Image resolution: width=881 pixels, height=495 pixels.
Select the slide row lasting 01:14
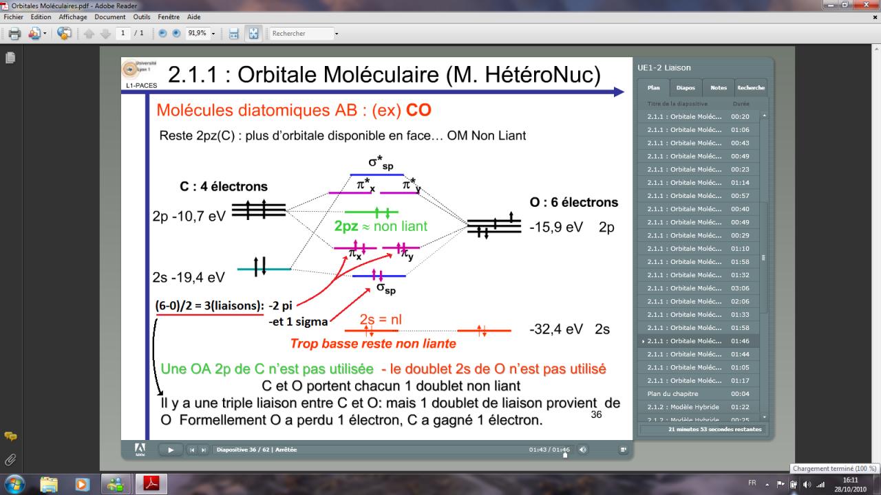699,183
